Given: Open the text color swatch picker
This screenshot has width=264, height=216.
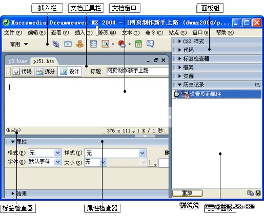Looking at the screenshot, I should (x=153, y=163).
